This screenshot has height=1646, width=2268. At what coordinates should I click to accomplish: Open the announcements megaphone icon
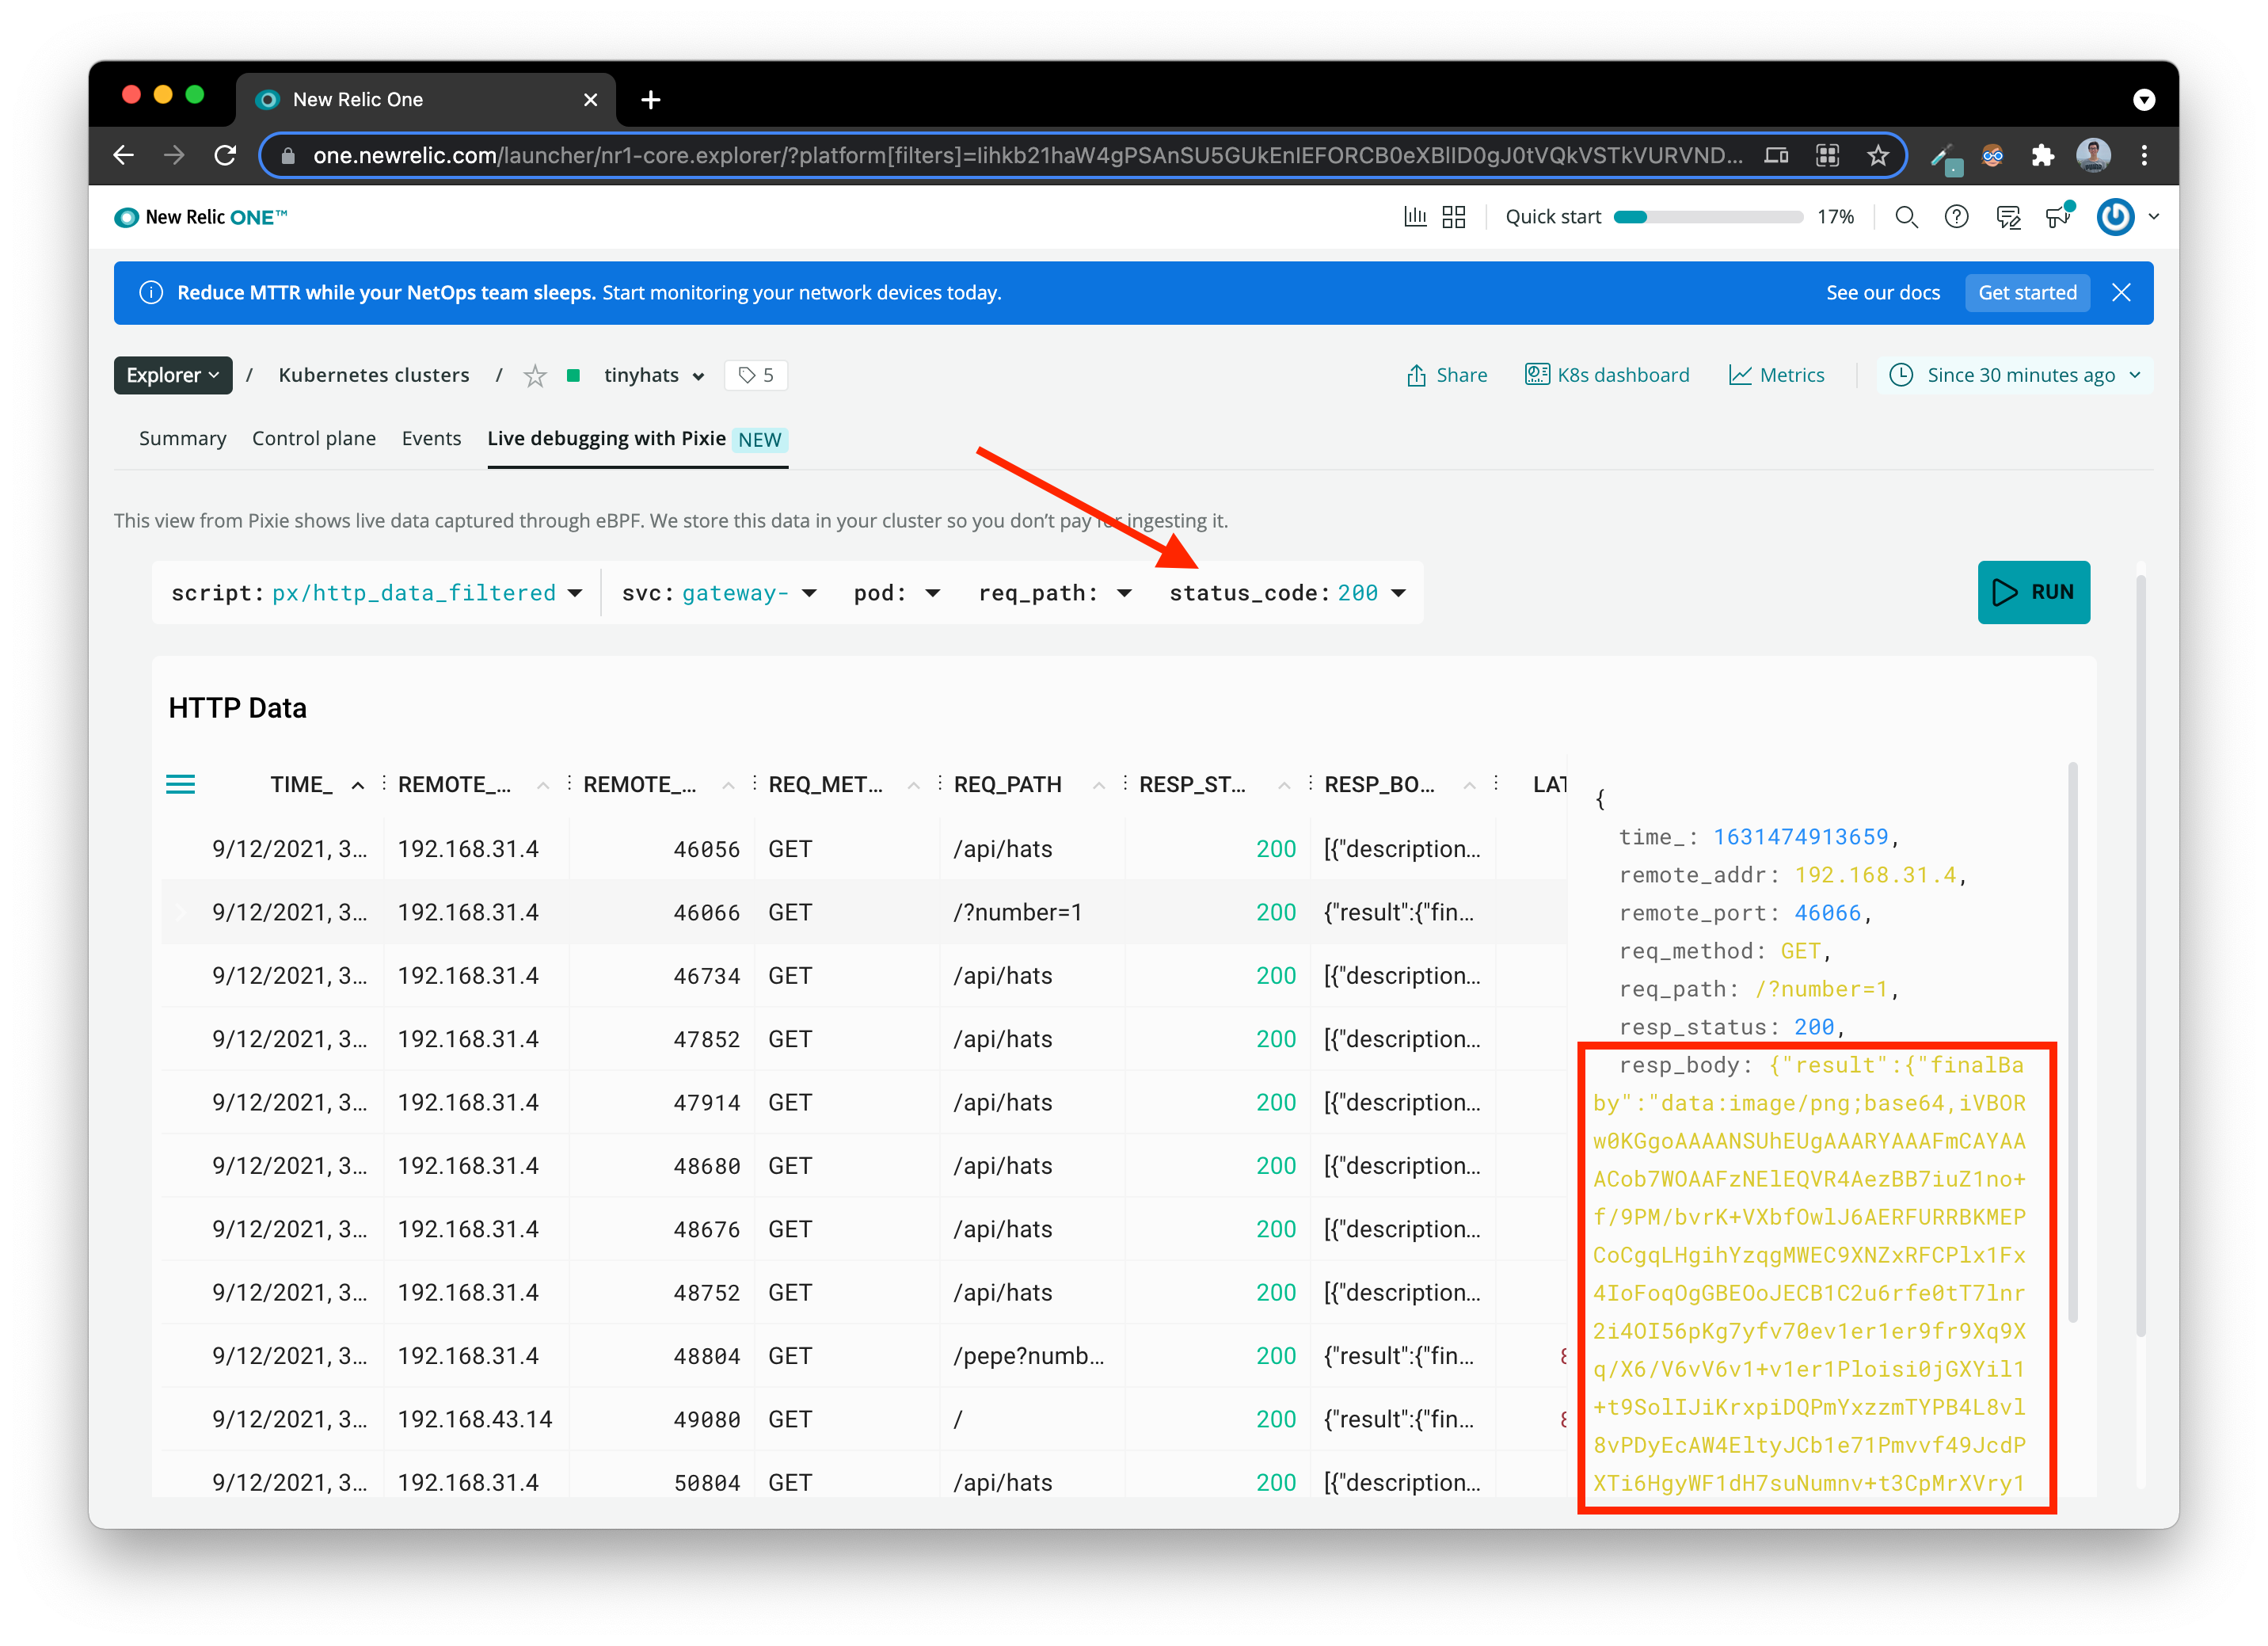pos(2058,217)
